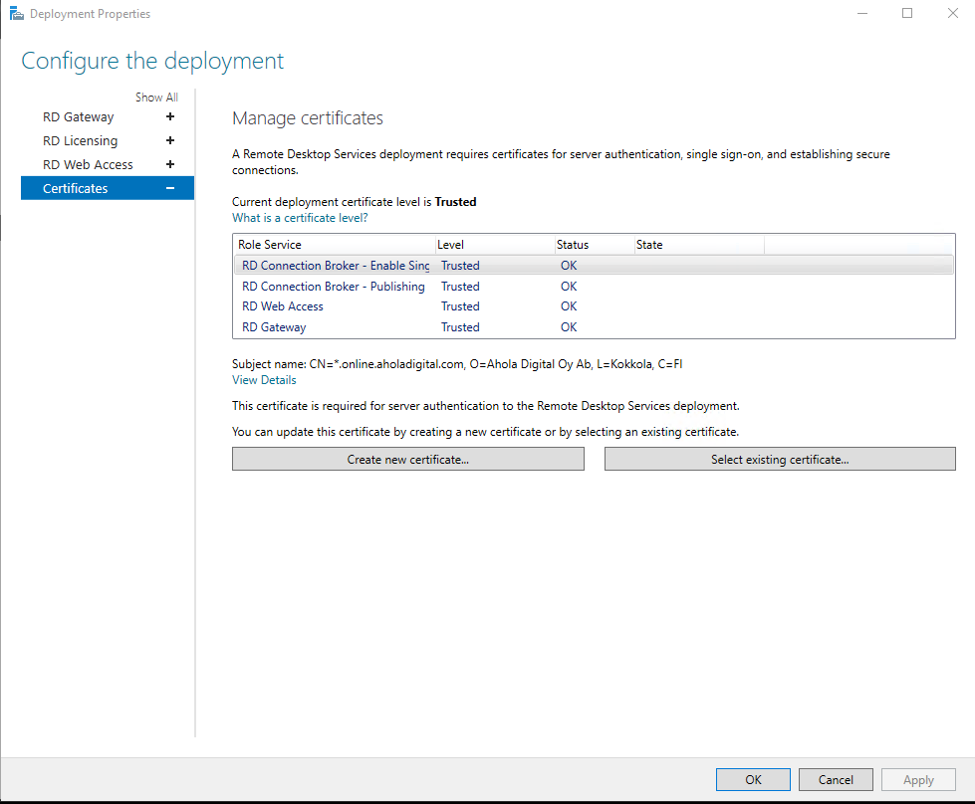This screenshot has height=804, width=975.
Task: Click Show All in the sidebar
Action: coord(156,98)
